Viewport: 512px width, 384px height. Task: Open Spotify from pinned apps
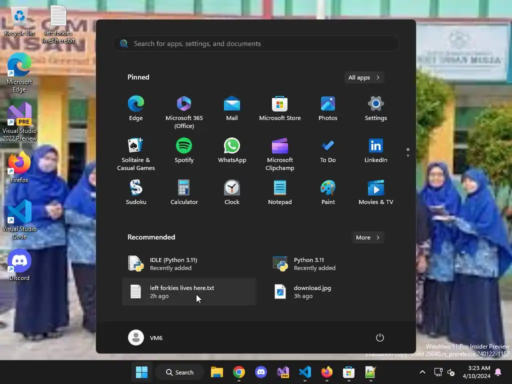pyautogui.click(x=184, y=150)
